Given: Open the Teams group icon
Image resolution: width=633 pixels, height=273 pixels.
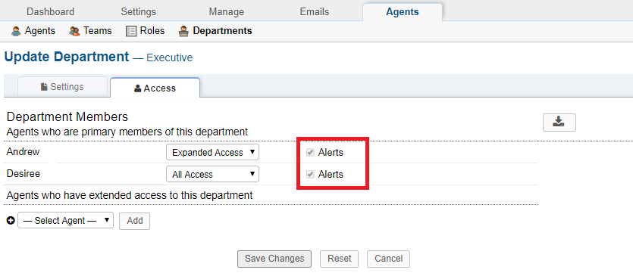Looking at the screenshot, I should coord(74,31).
